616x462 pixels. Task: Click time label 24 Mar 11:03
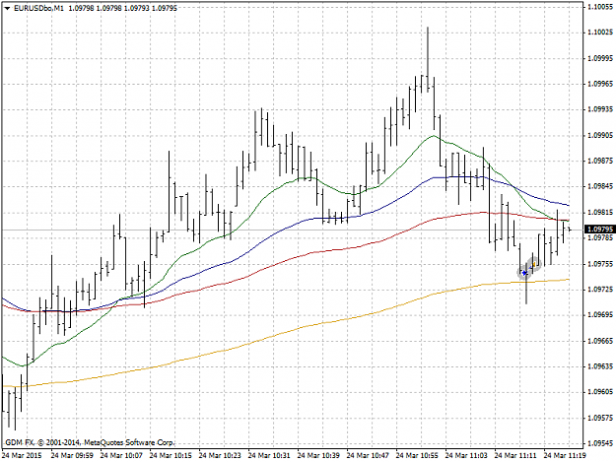pos(466,455)
